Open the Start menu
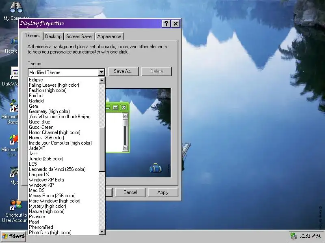 click(x=13, y=236)
